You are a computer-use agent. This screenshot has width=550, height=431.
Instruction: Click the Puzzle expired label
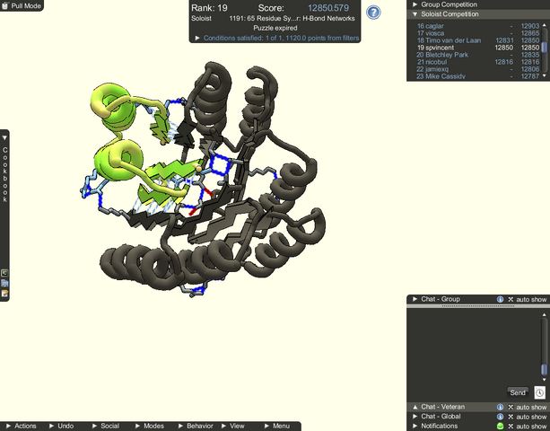(275, 28)
